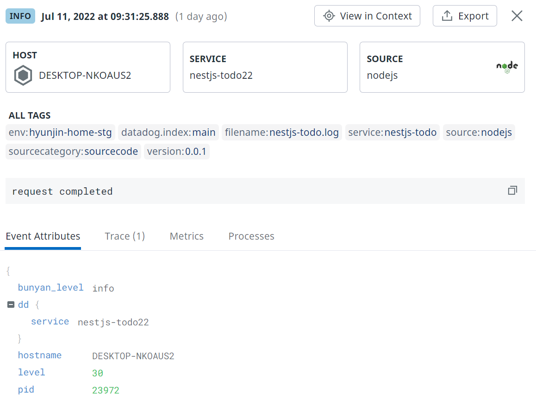Click the bunyan_level value 'info'
This screenshot has width=536, height=400.
pos(103,288)
